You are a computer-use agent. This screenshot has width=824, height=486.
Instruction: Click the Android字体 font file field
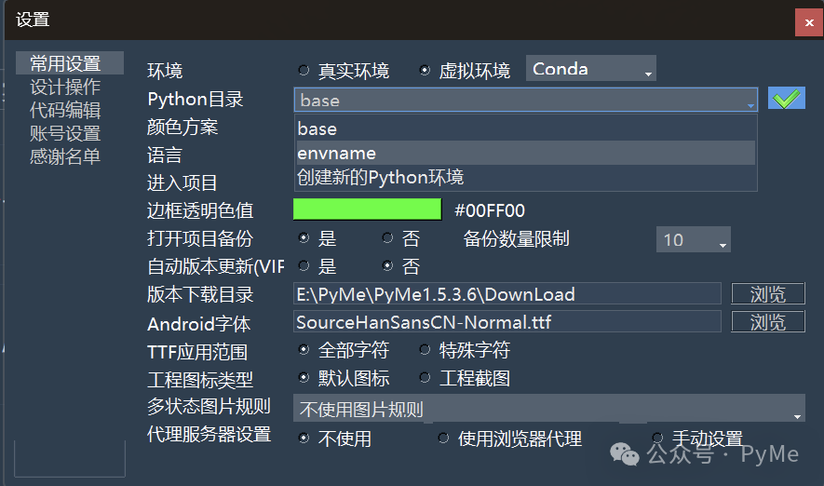507,321
